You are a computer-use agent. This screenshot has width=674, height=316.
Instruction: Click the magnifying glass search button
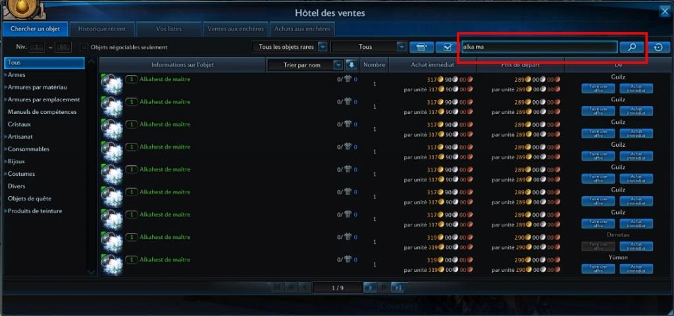(631, 47)
